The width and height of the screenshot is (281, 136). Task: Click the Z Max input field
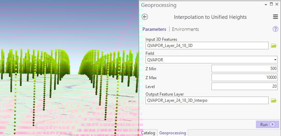[245, 77]
